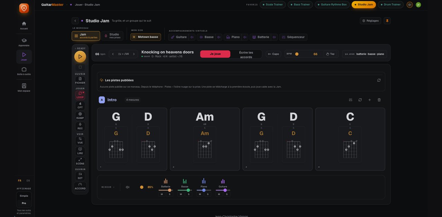Open Mon espace in the sidebar

(24, 87)
